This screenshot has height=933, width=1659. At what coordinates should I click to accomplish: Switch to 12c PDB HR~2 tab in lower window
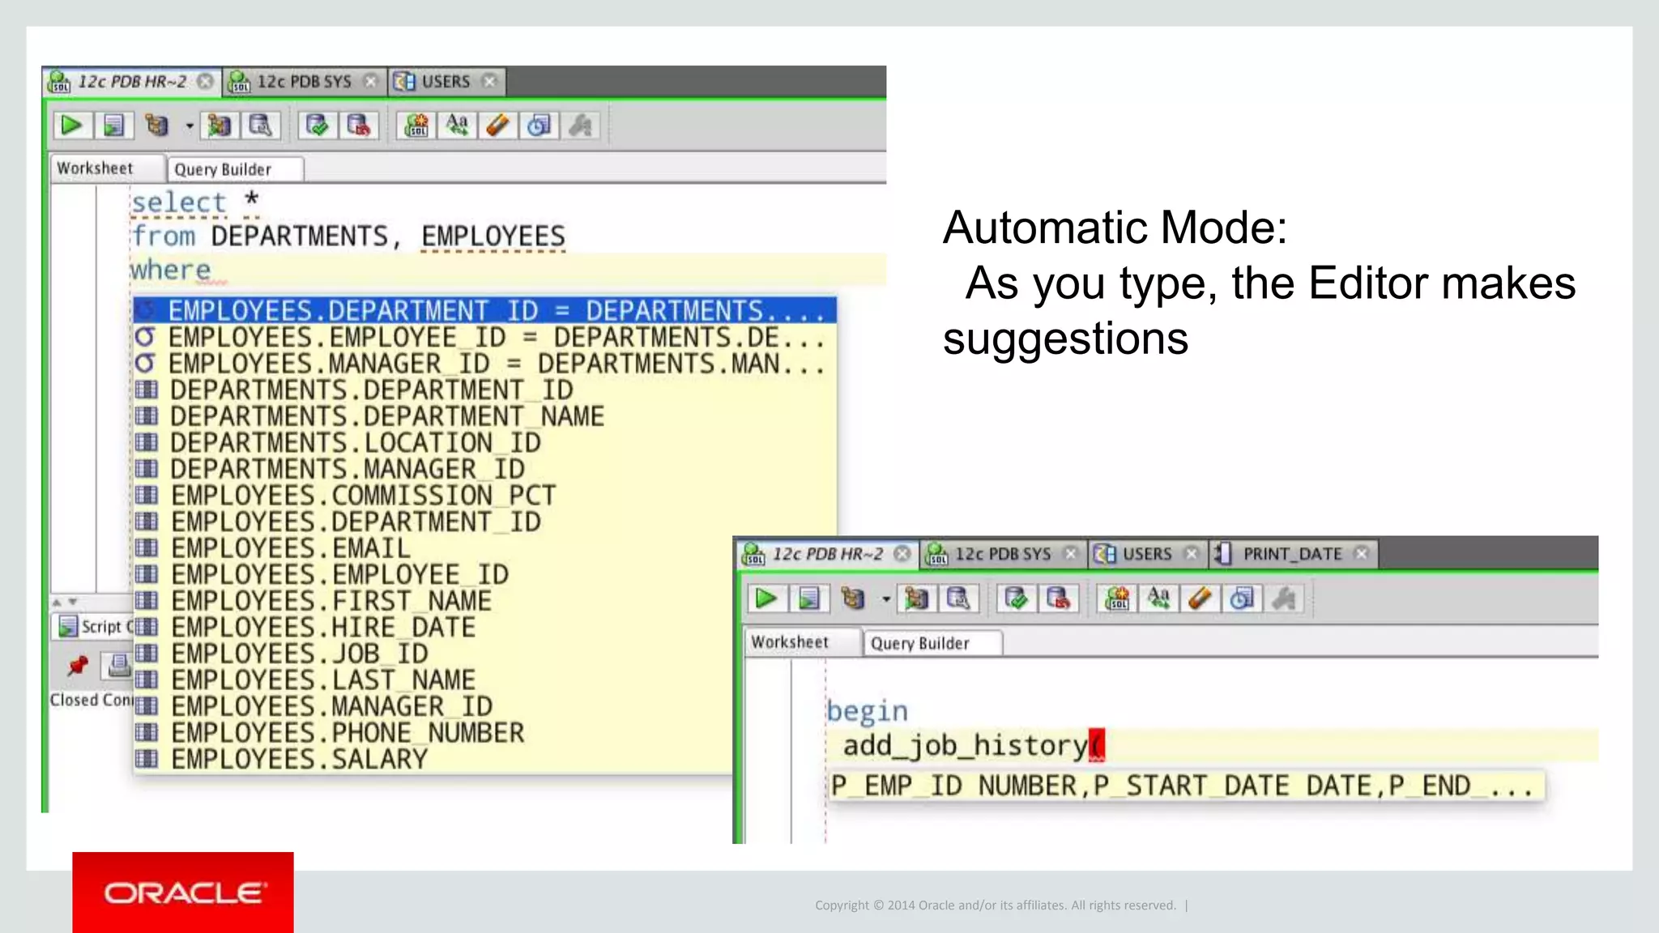click(x=827, y=554)
